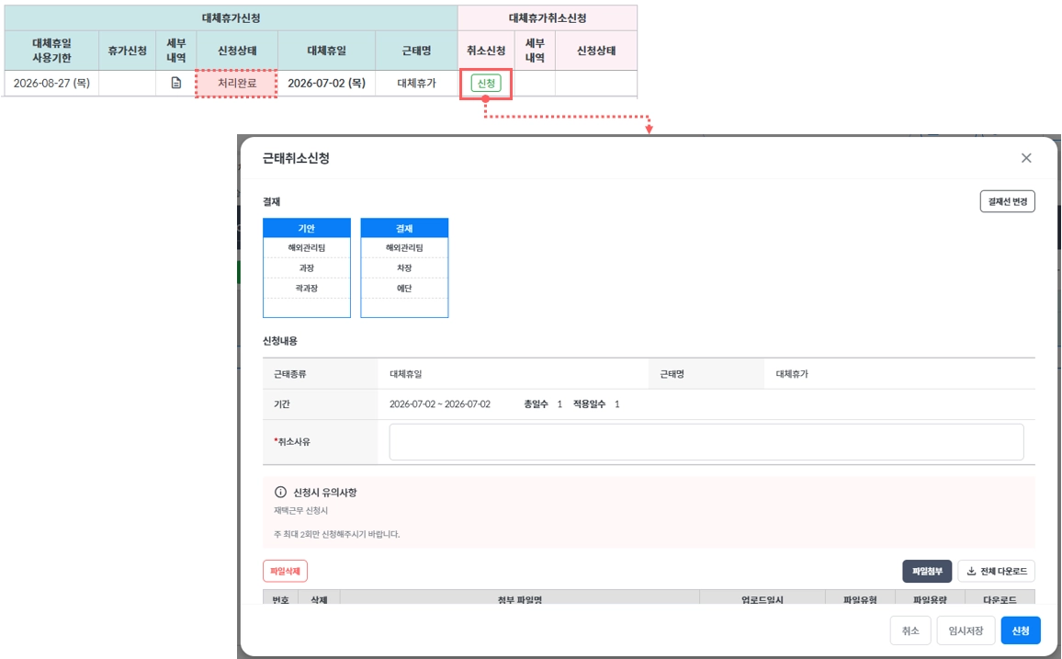The height and width of the screenshot is (659, 1062).
Task: Click the 전체 다운로드 button
Action: coord(996,571)
